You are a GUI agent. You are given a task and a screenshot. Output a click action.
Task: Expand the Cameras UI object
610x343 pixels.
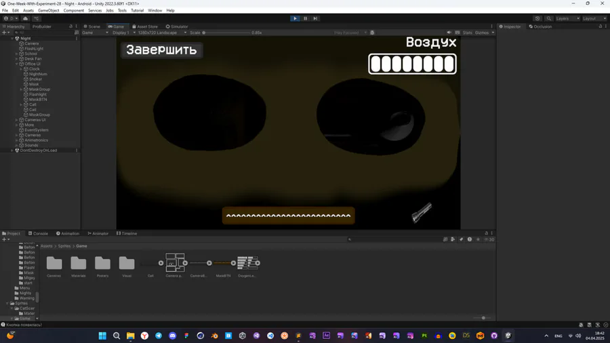(x=17, y=120)
